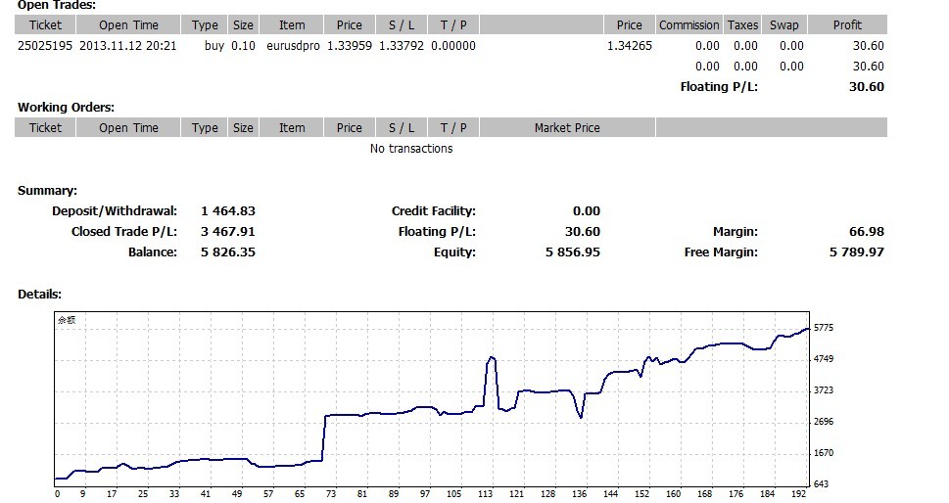949x503 pixels.
Task: Select Equity value 5 856.95
Action: pyautogui.click(x=573, y=252)
